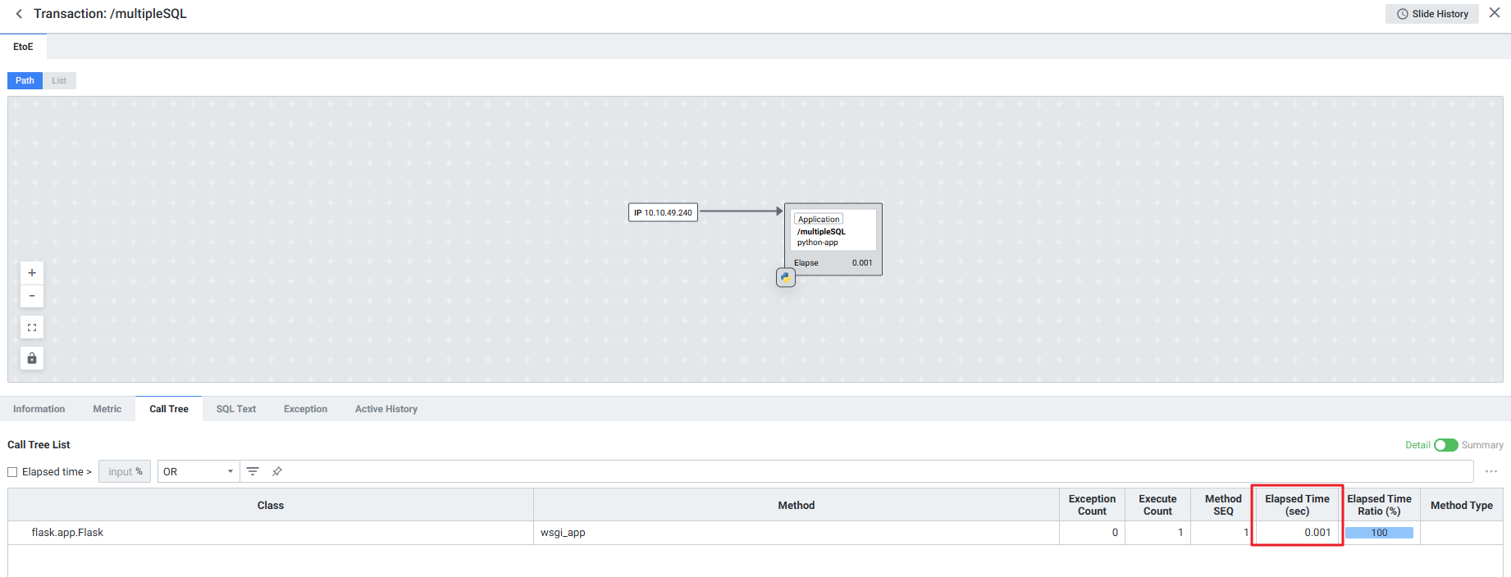The height and width of the screenshot is (577, 1511).
Task: Click the filter icon in Call Tree toolbar
Action: [253, 471]
